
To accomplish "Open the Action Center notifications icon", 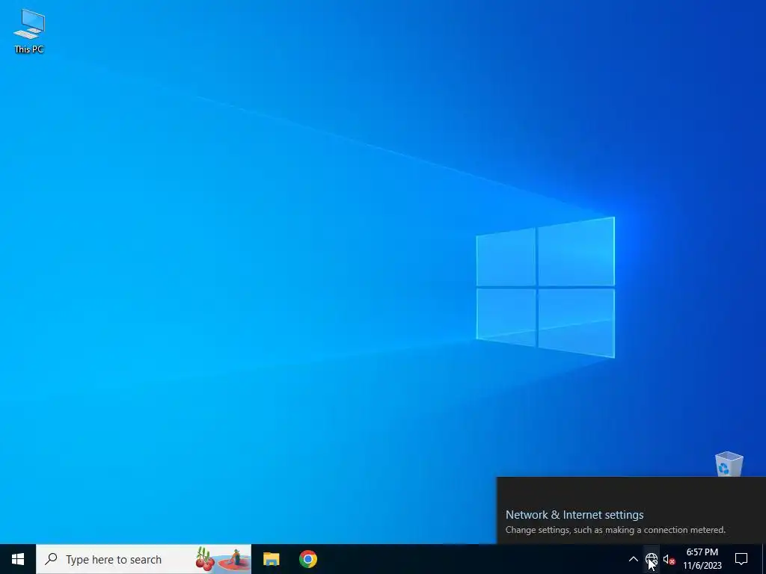I will pyautogui.click(x=741, y=559).
